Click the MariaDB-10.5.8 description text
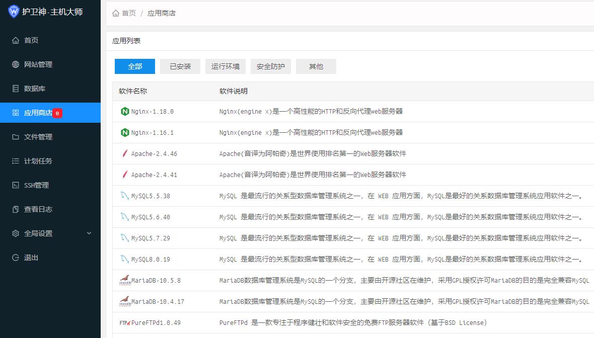 [405, 281]
